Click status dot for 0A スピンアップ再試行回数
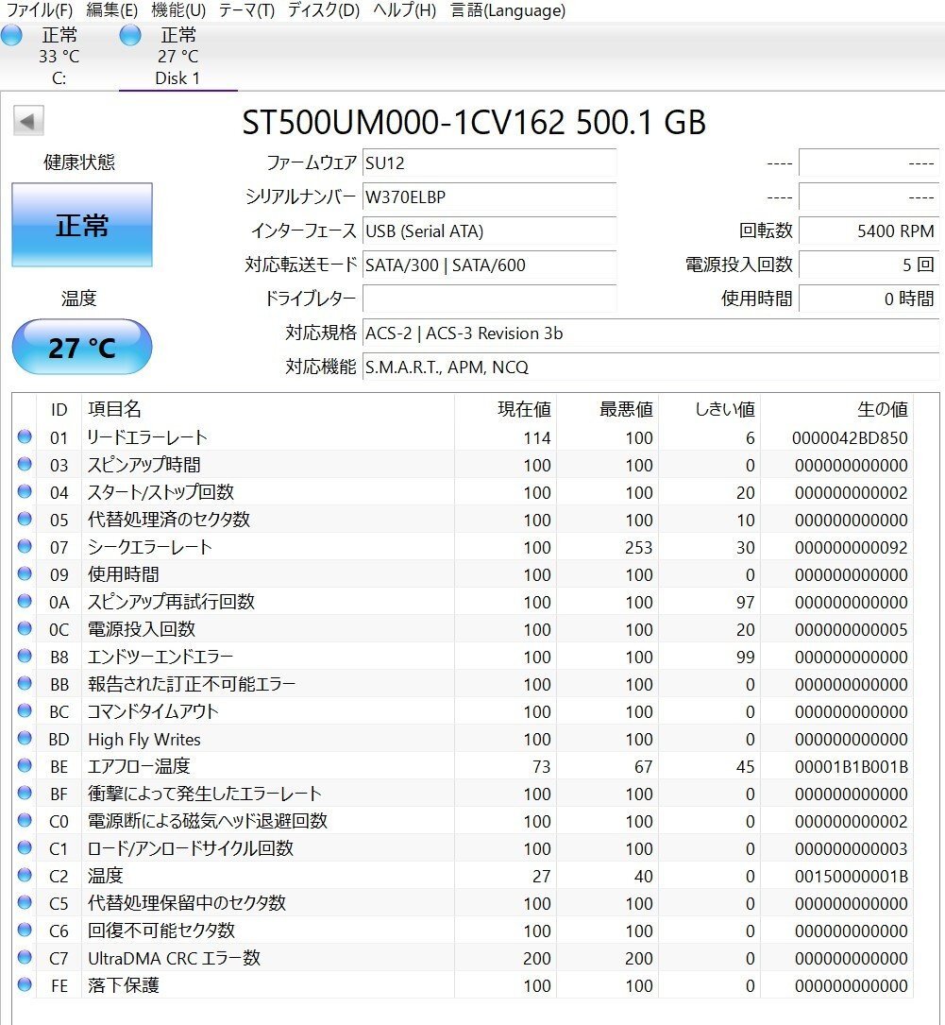 click(x=25, y=601)
